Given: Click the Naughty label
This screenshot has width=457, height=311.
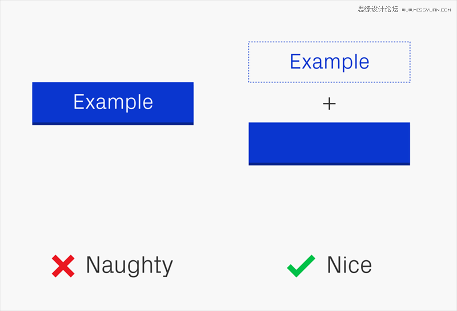Looking at the screenshot, I should click(x=130, y=265).
